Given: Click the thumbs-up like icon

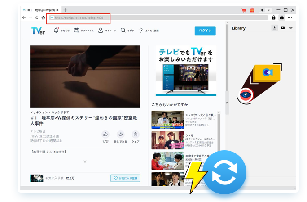Looking at the screenshot, I should (105, 135).
